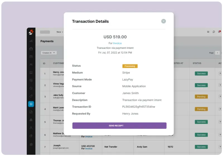Click the tag icon in sidebar
Image resolution: width=223 pixels, height=156 pixels.
coord(31,96)
